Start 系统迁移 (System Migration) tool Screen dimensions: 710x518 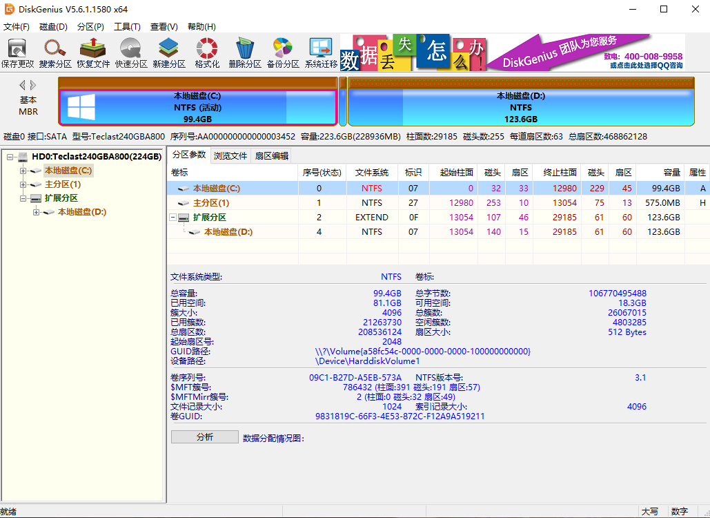319,52
